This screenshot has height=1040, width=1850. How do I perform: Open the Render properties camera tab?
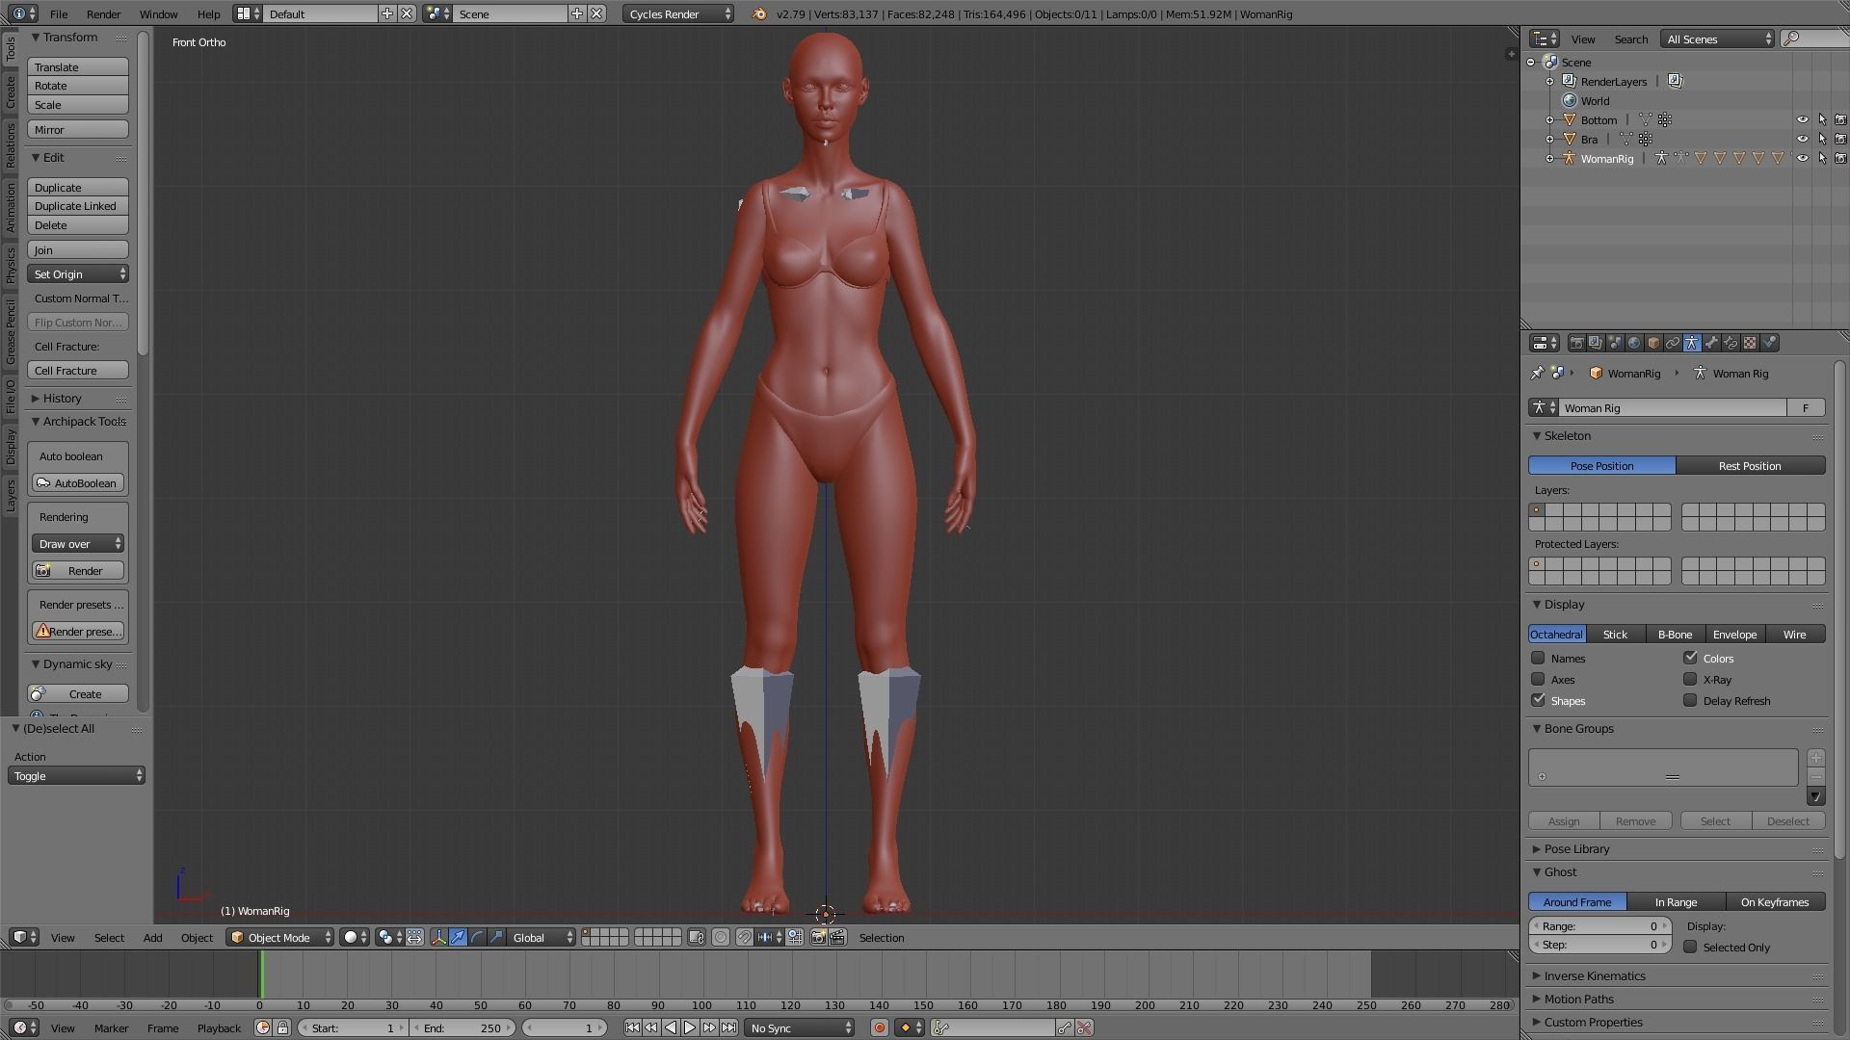(1577, 343)
